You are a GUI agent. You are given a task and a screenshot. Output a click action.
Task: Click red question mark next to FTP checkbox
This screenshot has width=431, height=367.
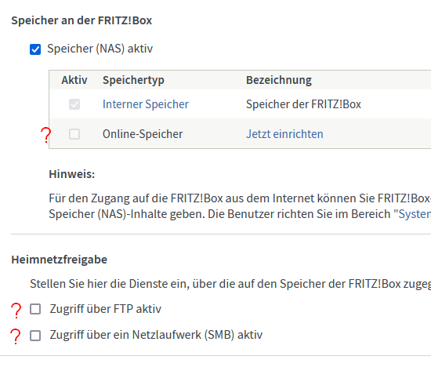point(16,311)
